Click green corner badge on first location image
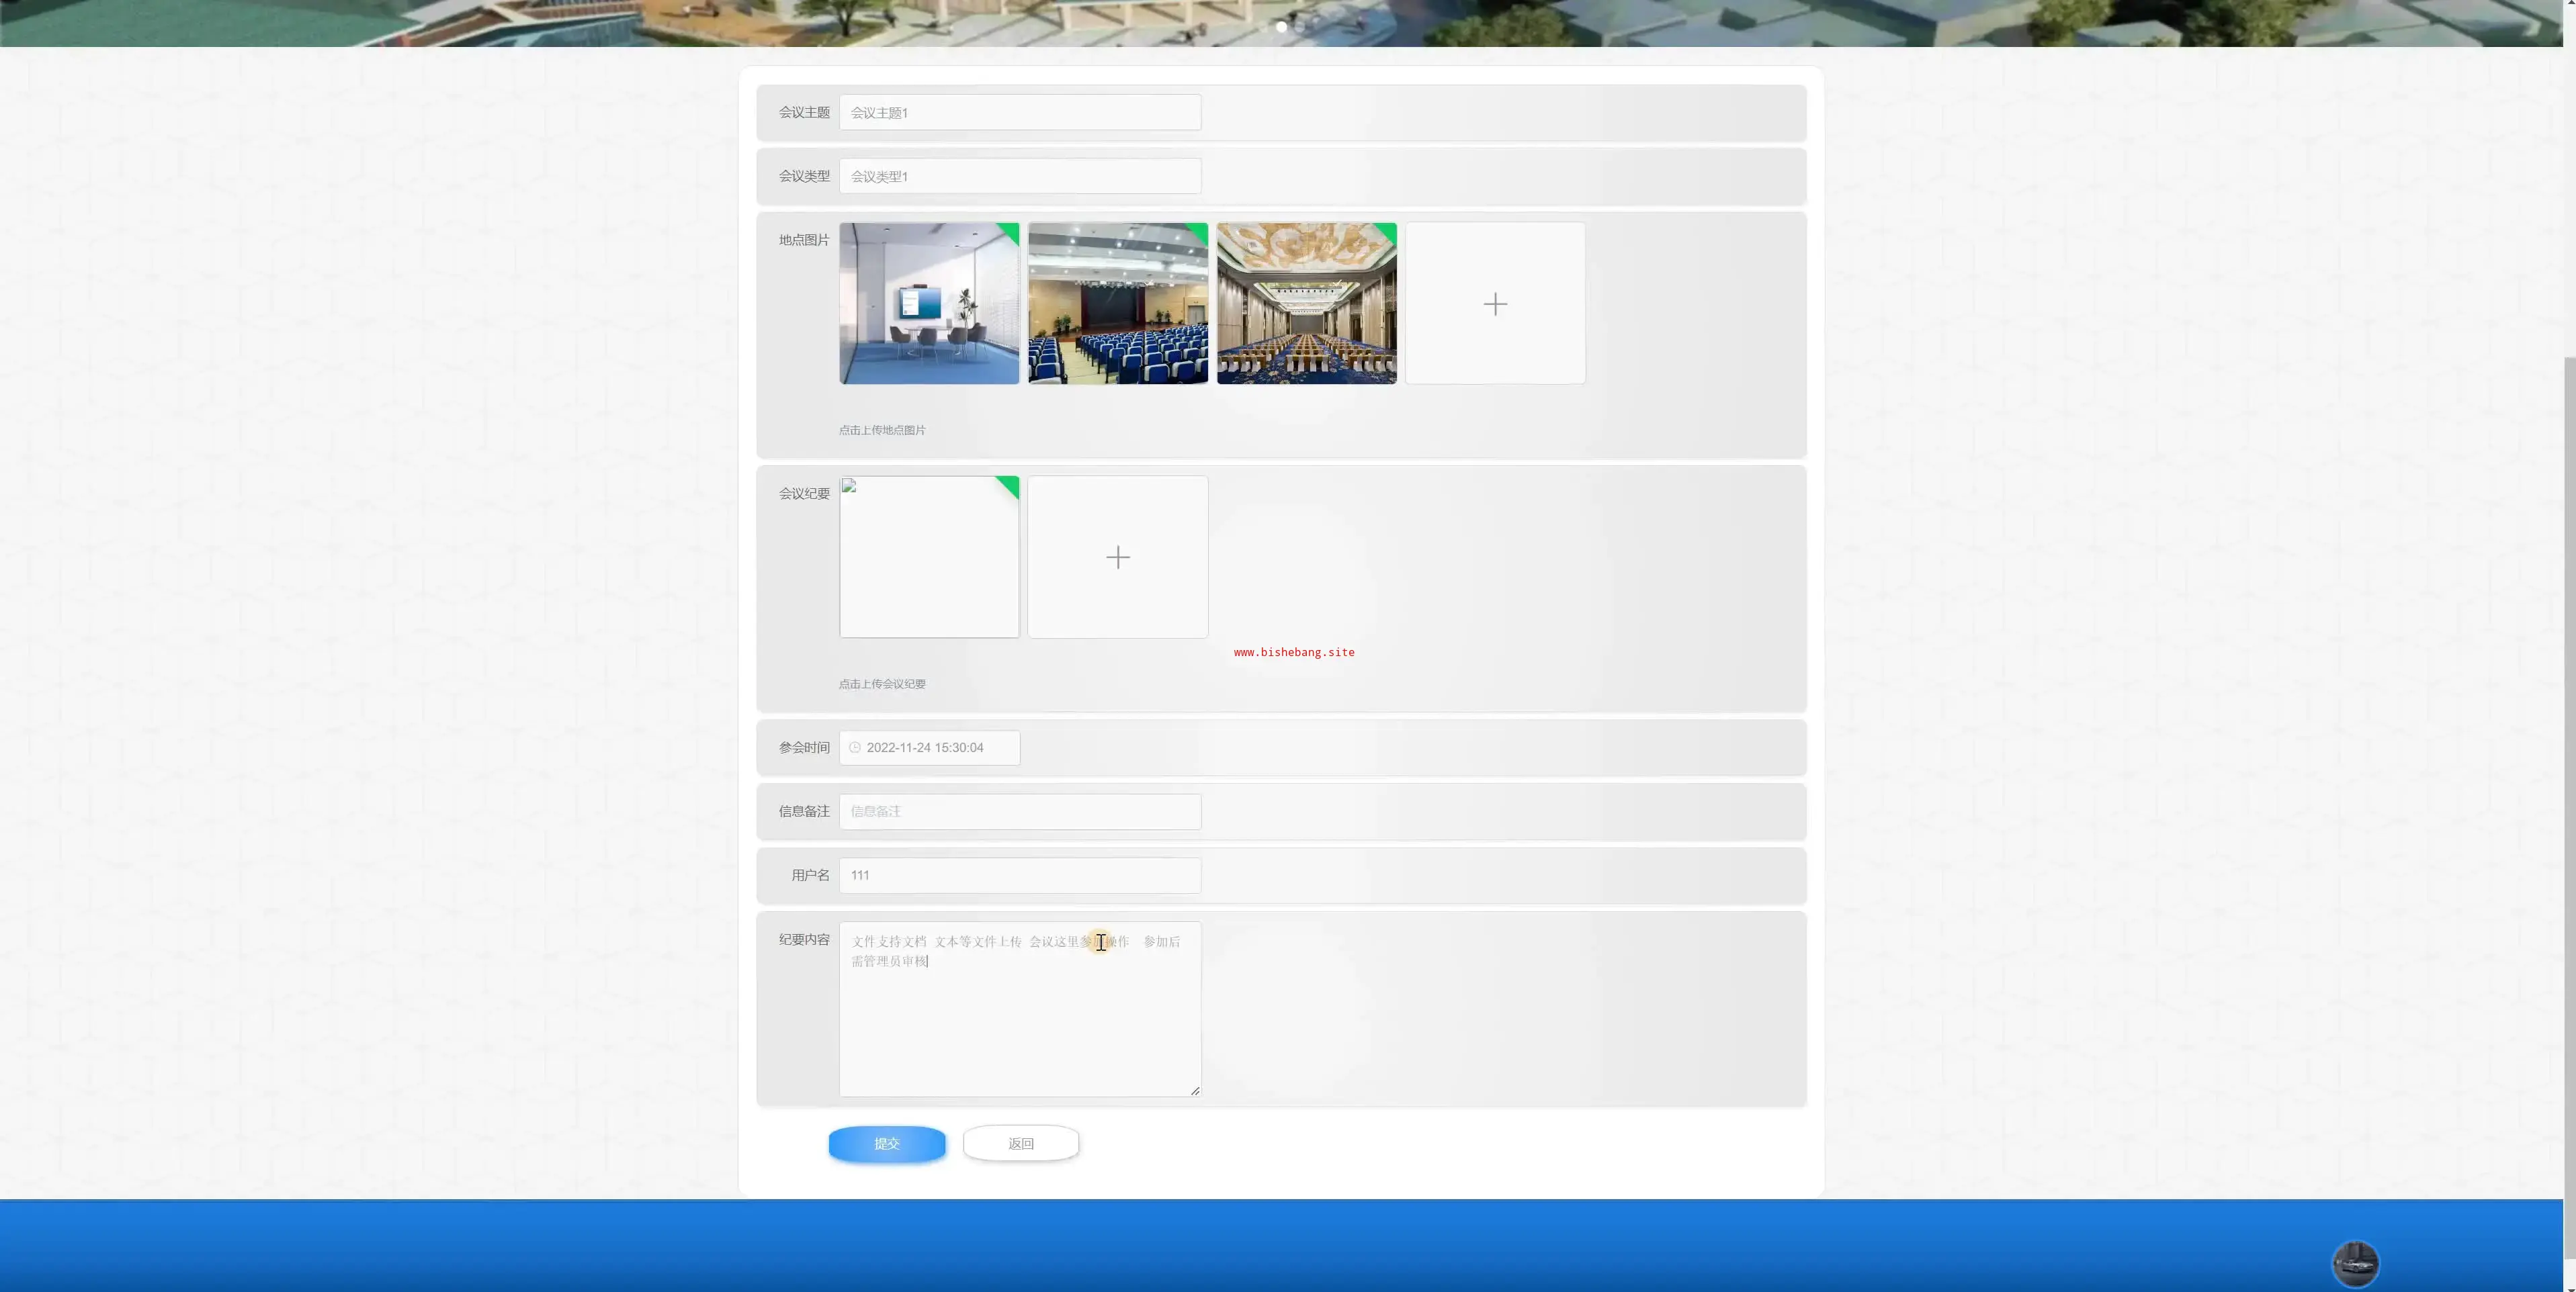 click(x=1010, y=232)
